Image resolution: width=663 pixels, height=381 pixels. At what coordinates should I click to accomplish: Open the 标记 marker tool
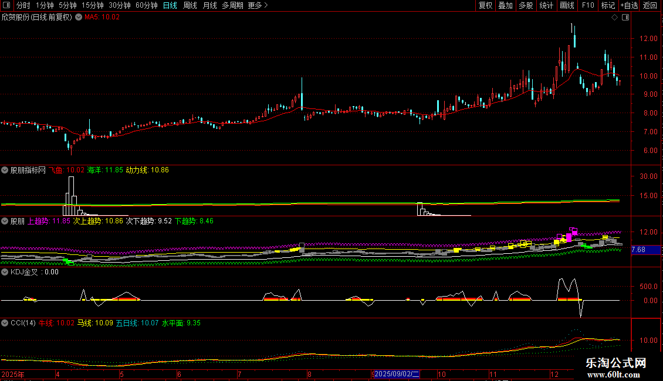[x=608, y=5]
